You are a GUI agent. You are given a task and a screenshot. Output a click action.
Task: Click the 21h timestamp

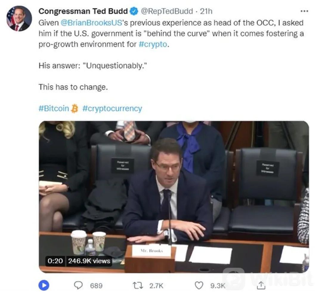[x=206, y=11]
